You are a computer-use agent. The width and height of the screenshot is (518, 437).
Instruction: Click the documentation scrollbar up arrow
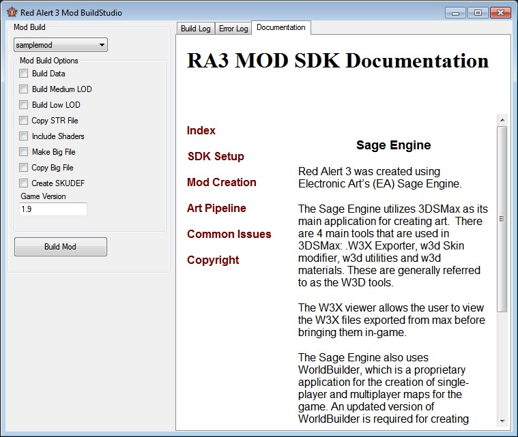click(x=502, y=120)
